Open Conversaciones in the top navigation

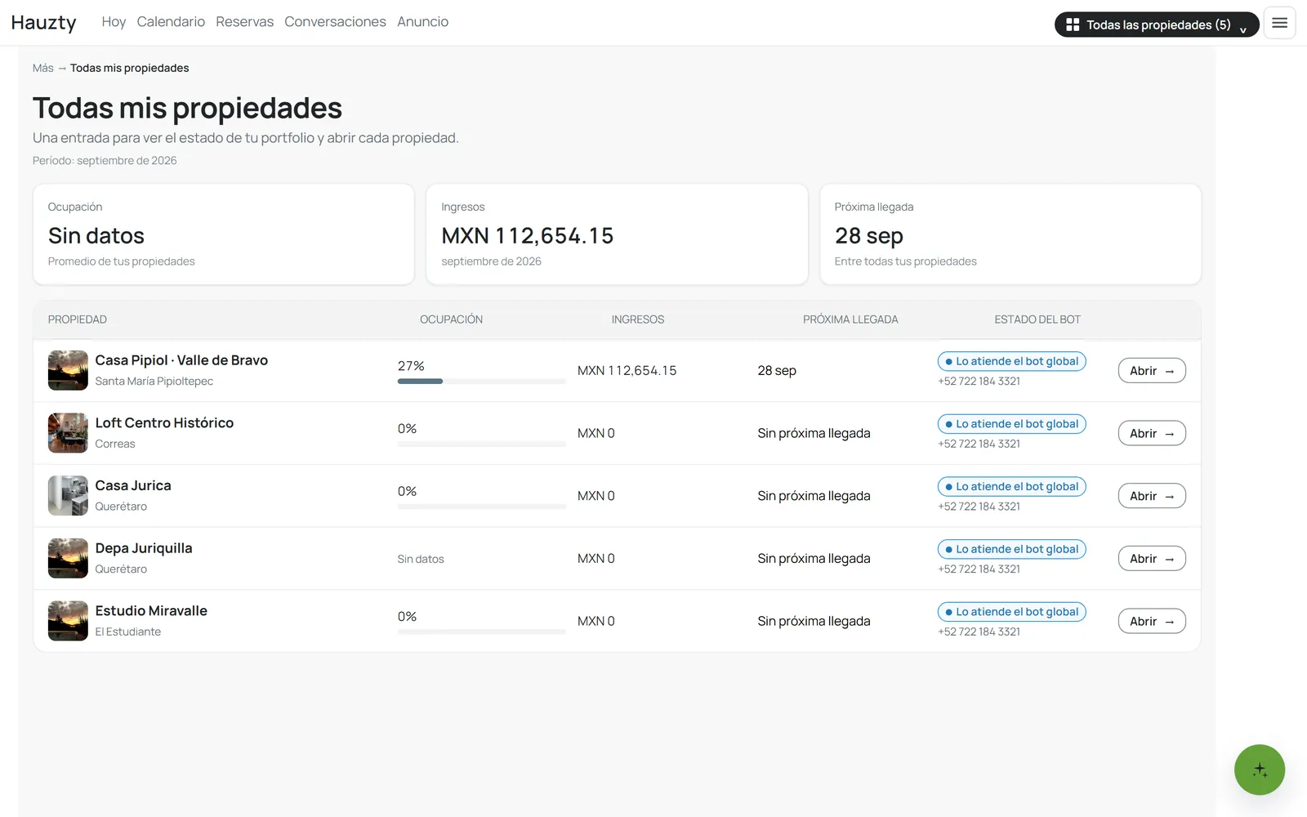click(x=335, y=22)
